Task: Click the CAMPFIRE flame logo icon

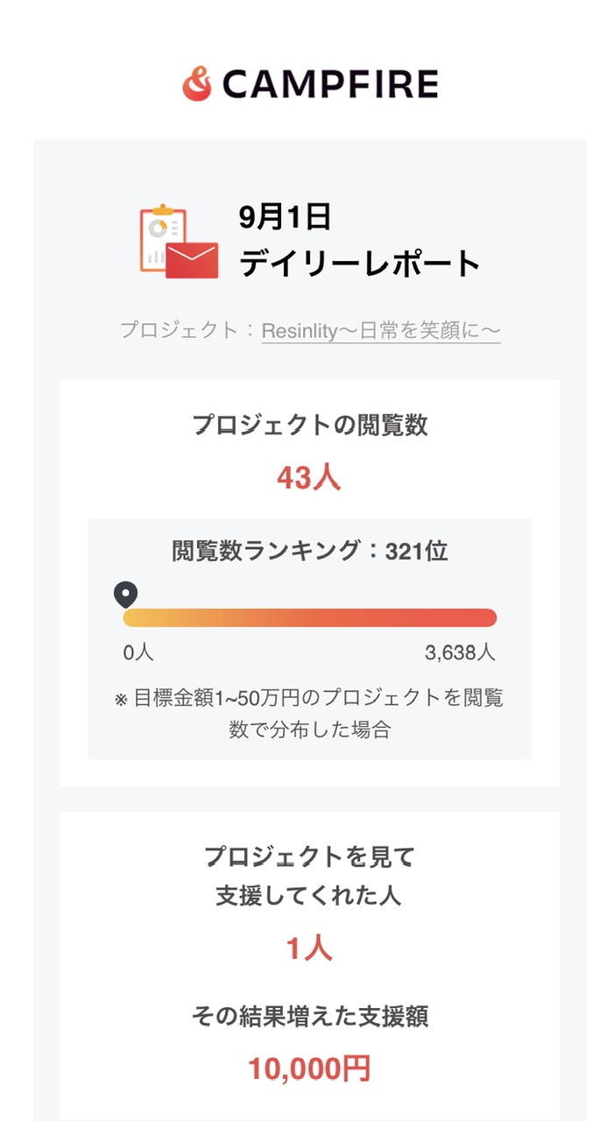Action: coord(197,84)
